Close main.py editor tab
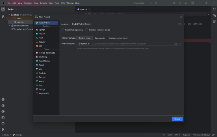The height and width of the screenshot is (137, 217). click(89, 9)
